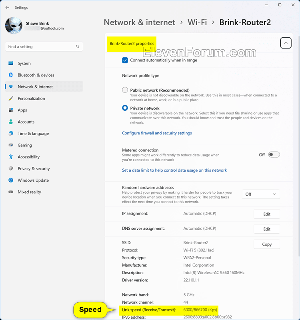This screenshot has height=320, width=300.
Task: Click the Network & internet Wi-Fi icon
Action: pos(11,87)
